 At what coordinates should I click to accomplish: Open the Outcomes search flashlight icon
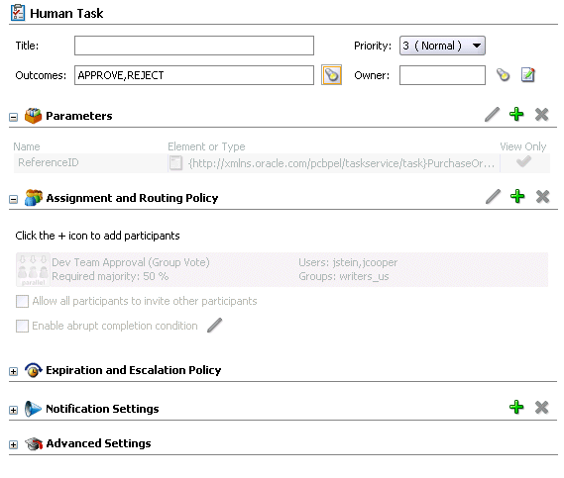[331, 75]
